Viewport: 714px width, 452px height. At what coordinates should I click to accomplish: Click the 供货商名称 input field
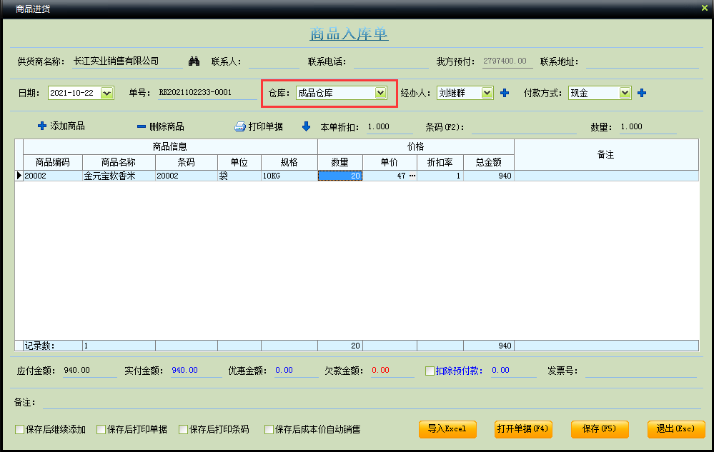coord(127,61)
